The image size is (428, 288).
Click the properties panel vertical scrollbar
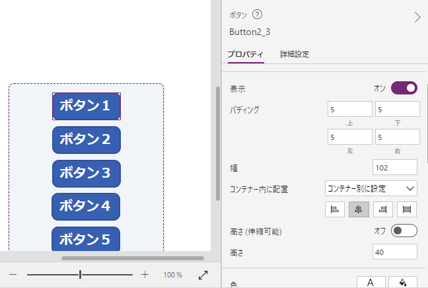pos(427,124)
